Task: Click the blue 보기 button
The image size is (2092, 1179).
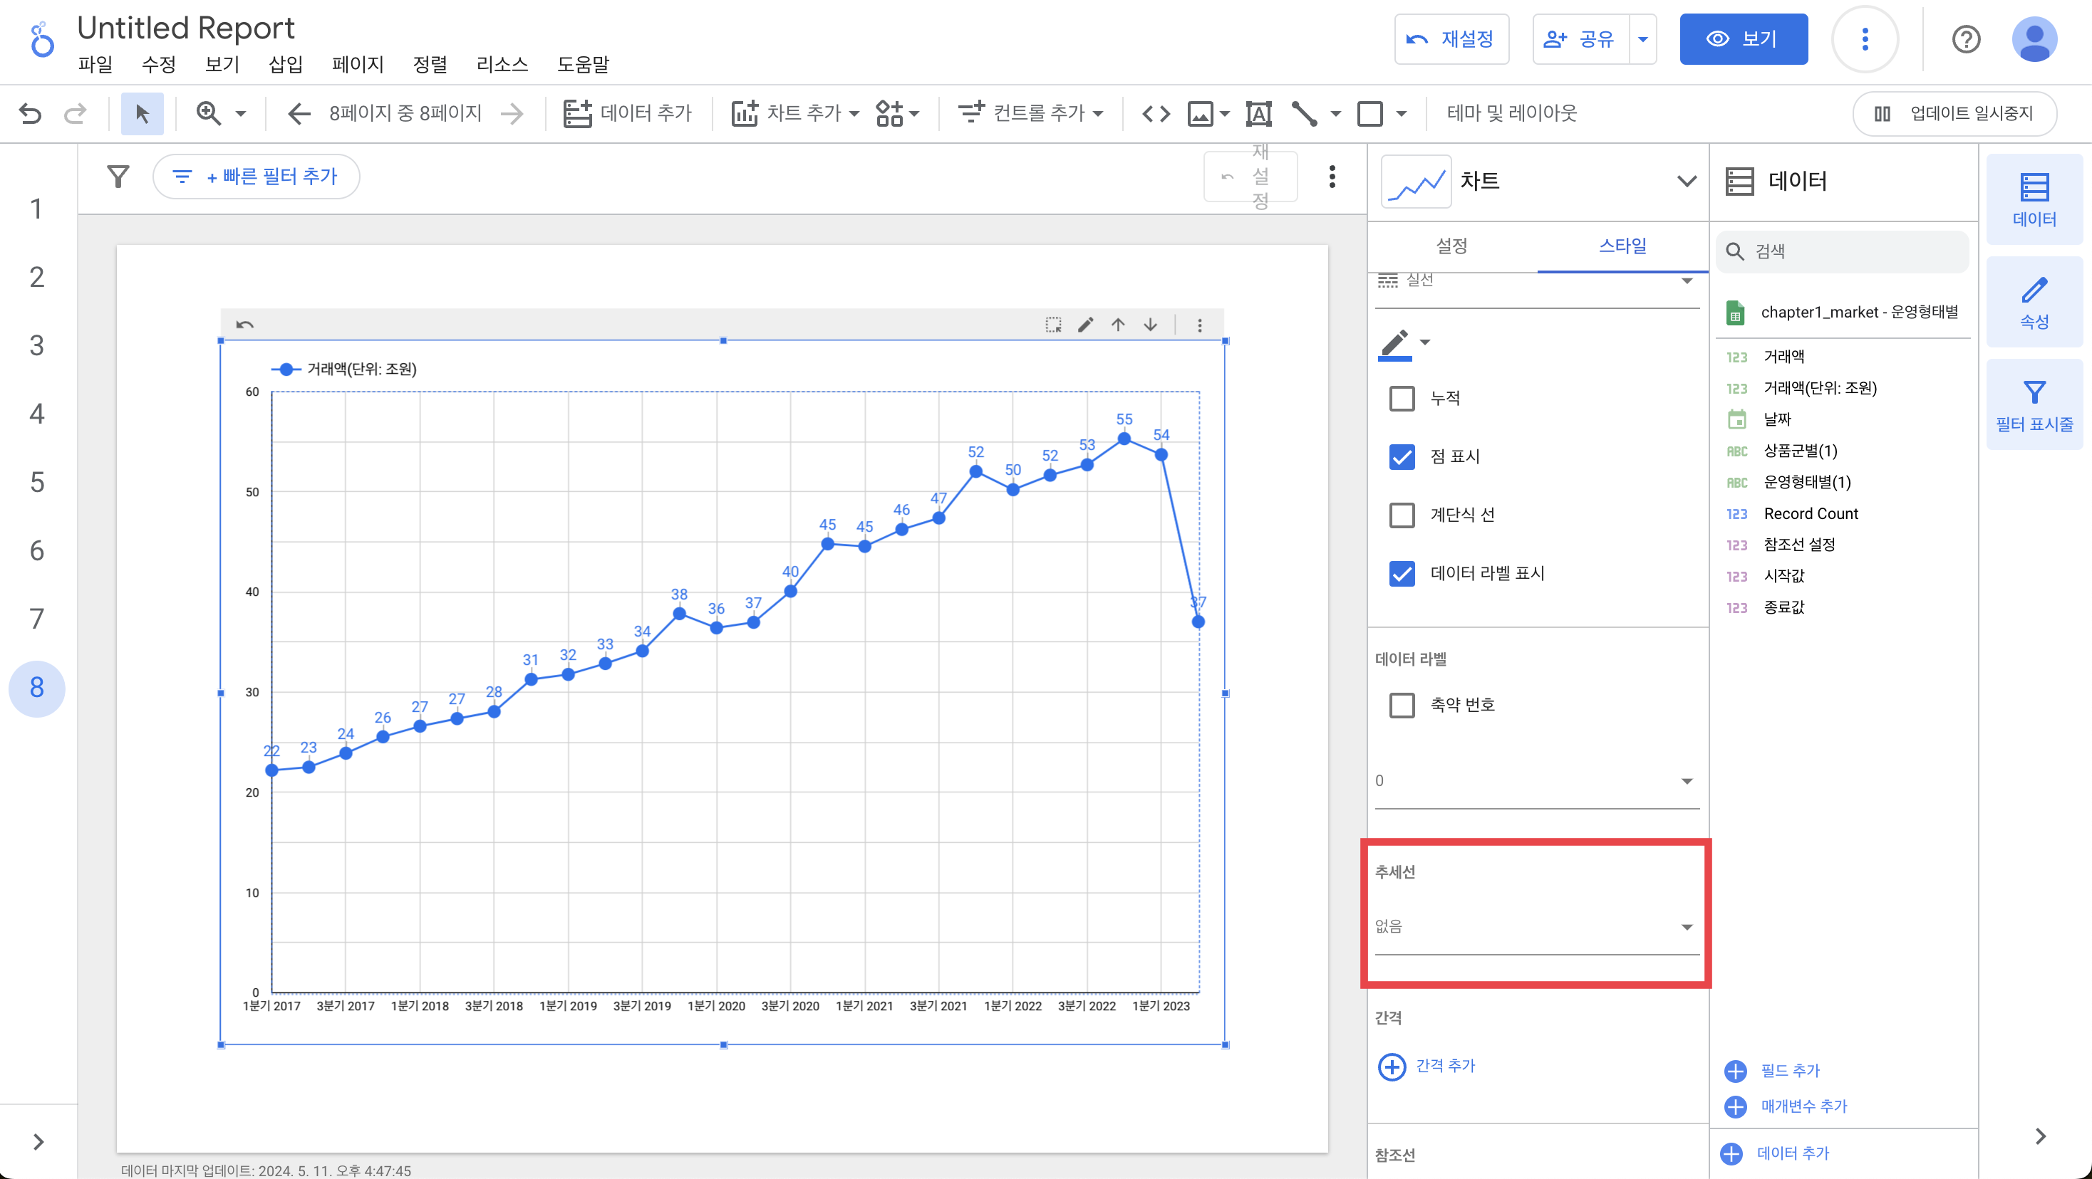Action: point(1743,39)
